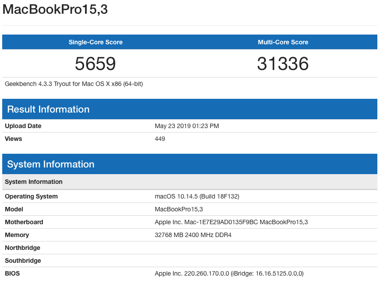Click the Motherboard label
Screen dimensions: 380x284
24,222
